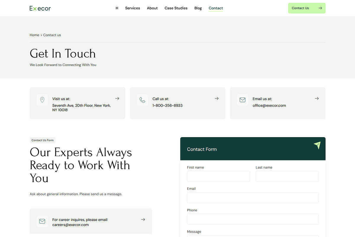Click the envelope icon beside Email us at

click(242, 100)
